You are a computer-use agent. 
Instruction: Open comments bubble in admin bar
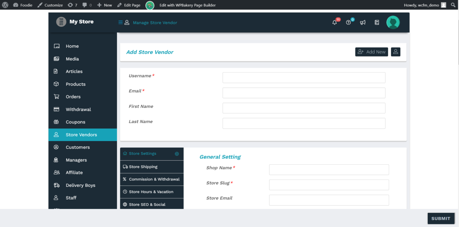(87, 5)
